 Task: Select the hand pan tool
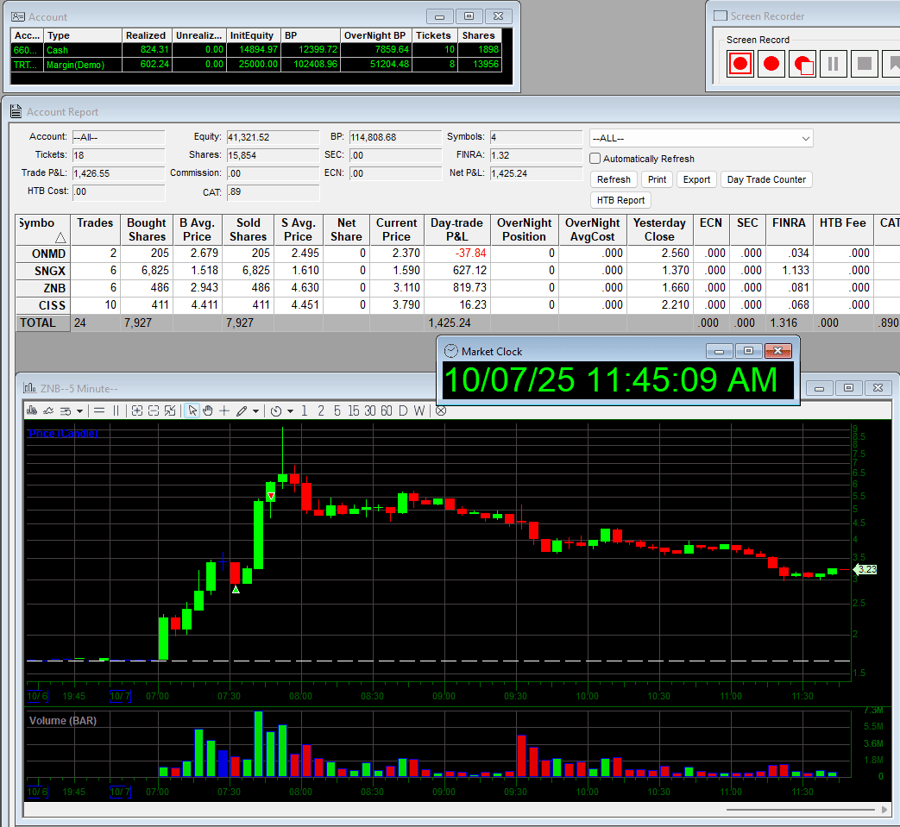pyautogui.click(x=208, y=410)
